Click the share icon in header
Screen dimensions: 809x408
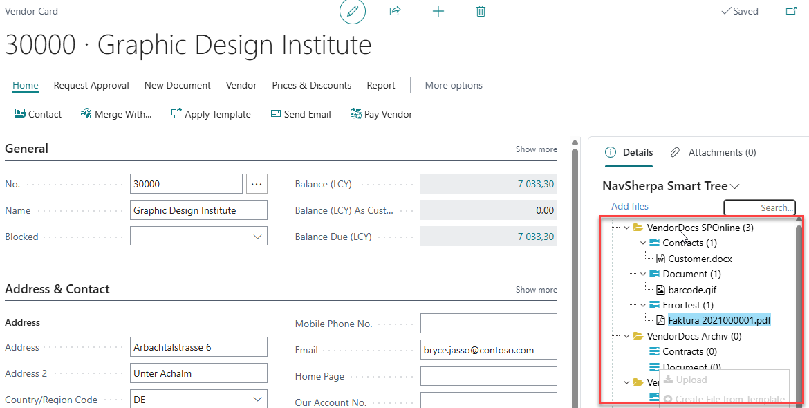pyautogui.click(x=396, y=12)
